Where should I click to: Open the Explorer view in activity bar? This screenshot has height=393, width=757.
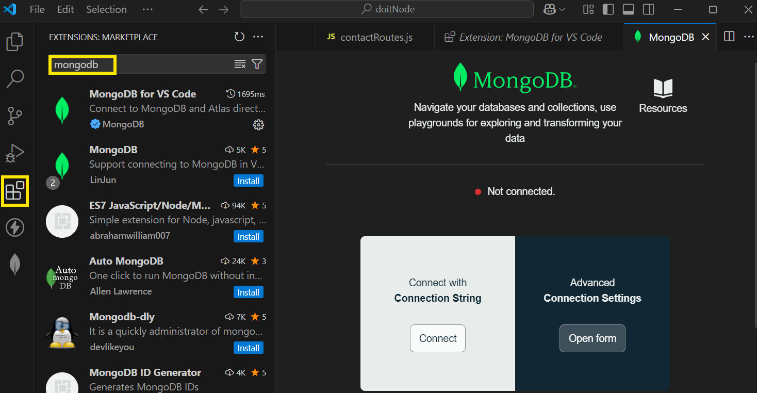14,41
